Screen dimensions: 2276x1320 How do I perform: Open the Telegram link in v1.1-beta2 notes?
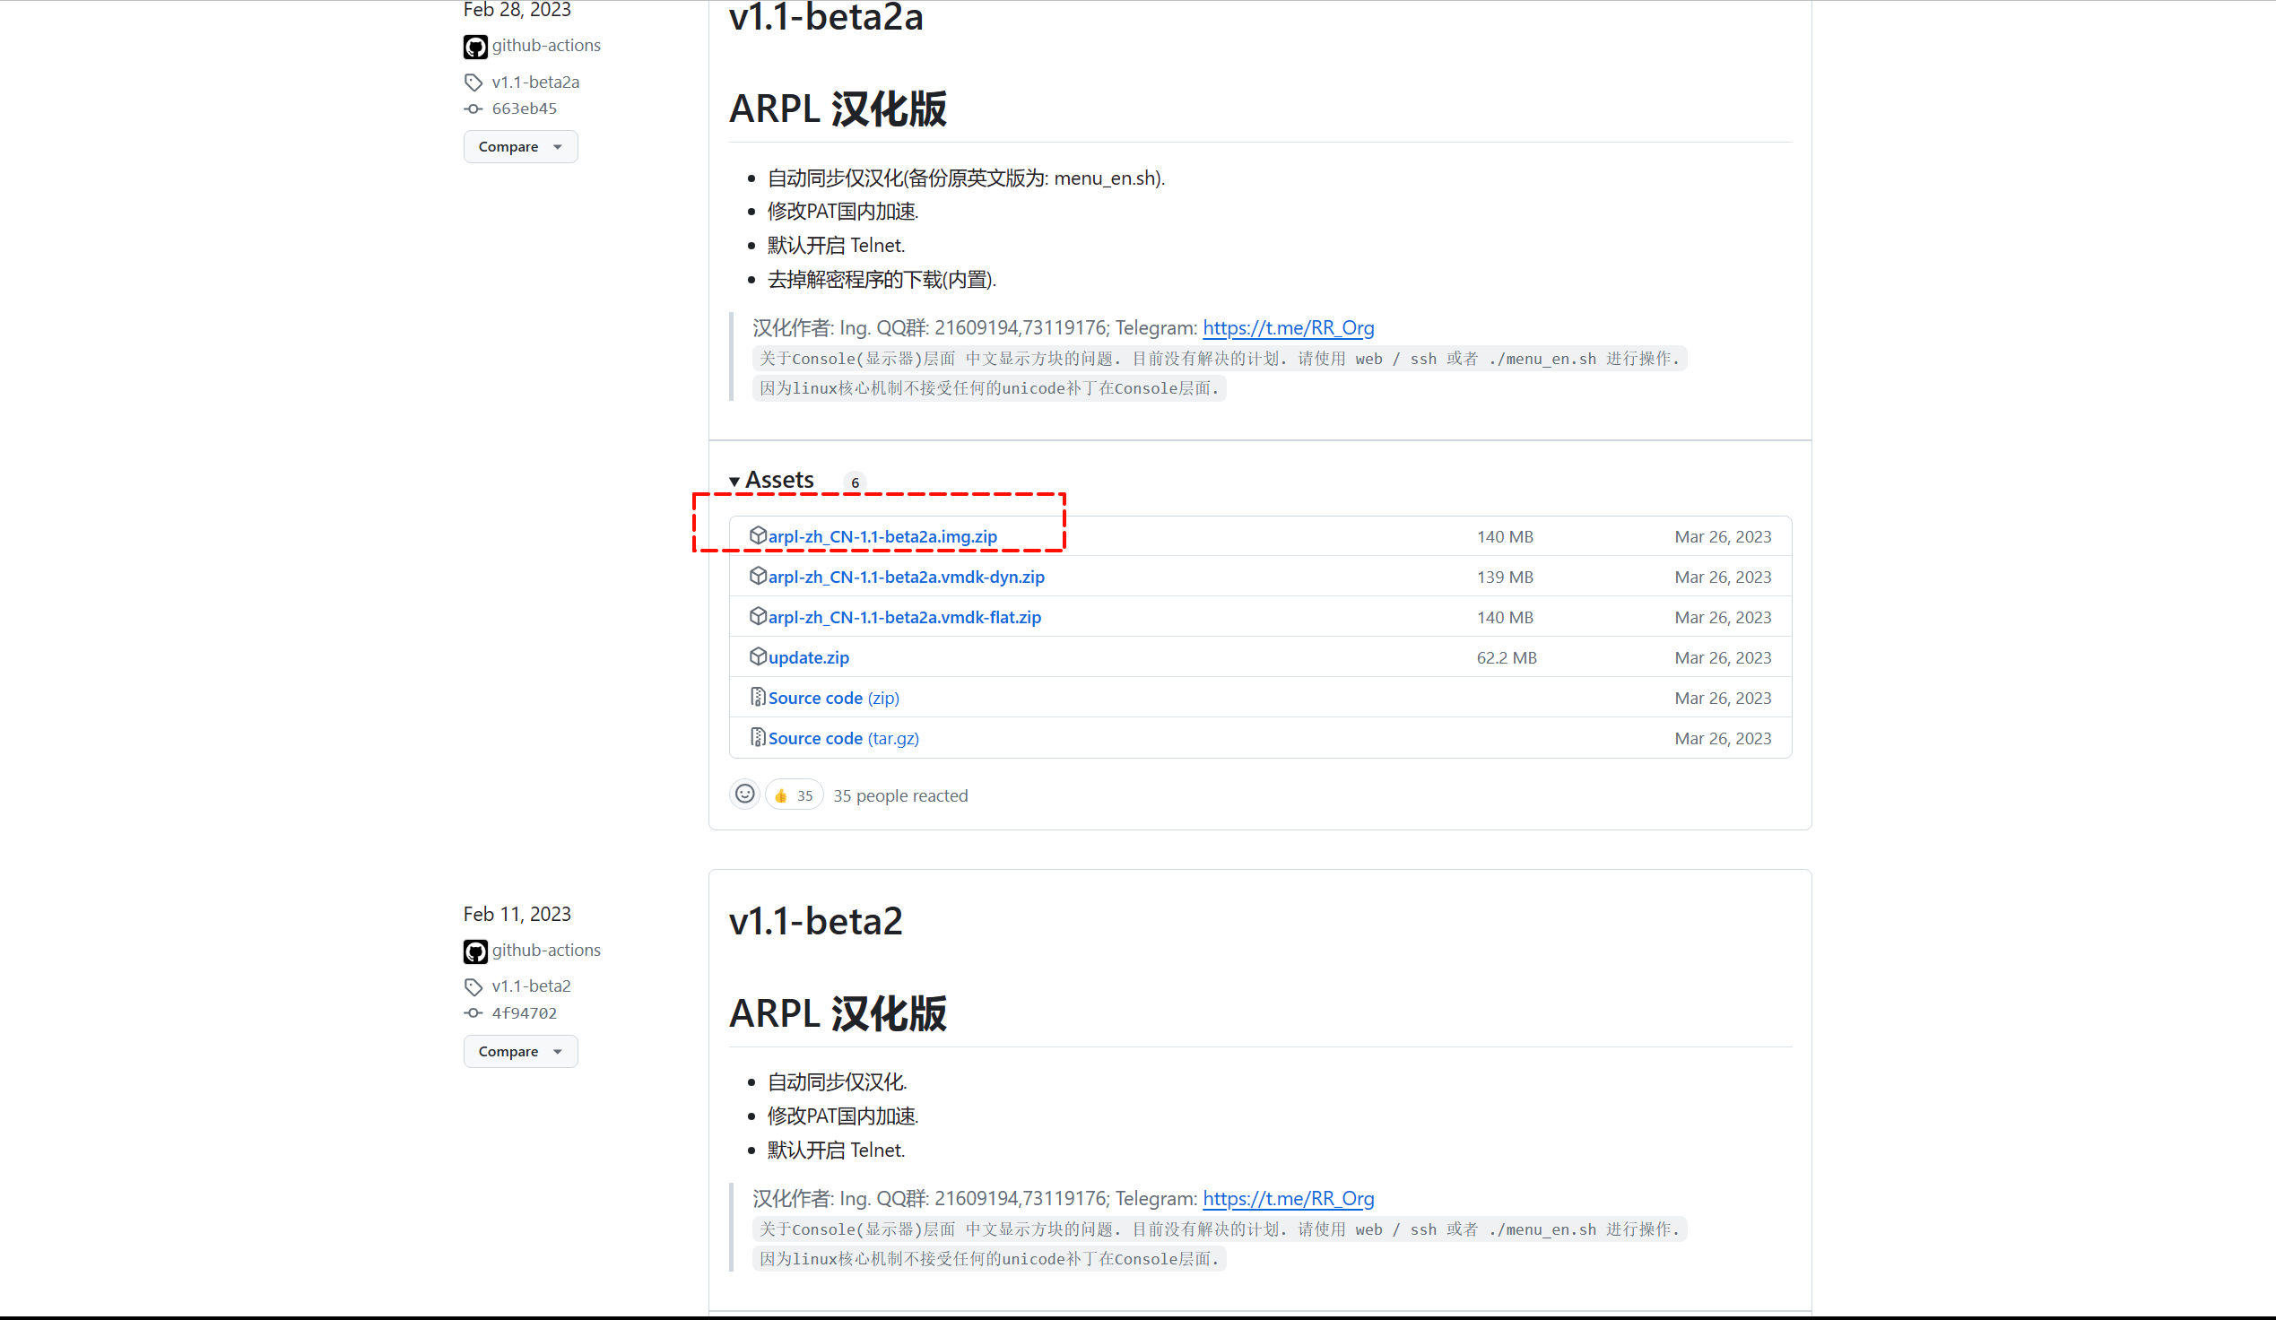(1288, 1198)
